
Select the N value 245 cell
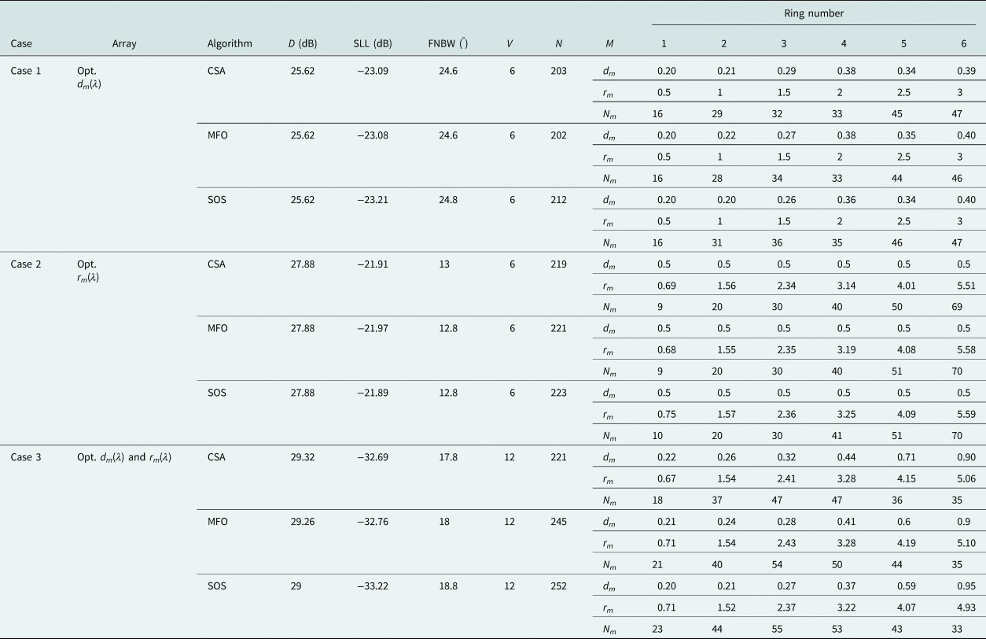tap(558, 522)
